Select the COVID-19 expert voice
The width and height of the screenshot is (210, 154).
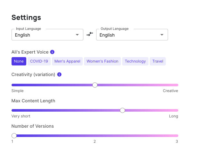point(39,61)
